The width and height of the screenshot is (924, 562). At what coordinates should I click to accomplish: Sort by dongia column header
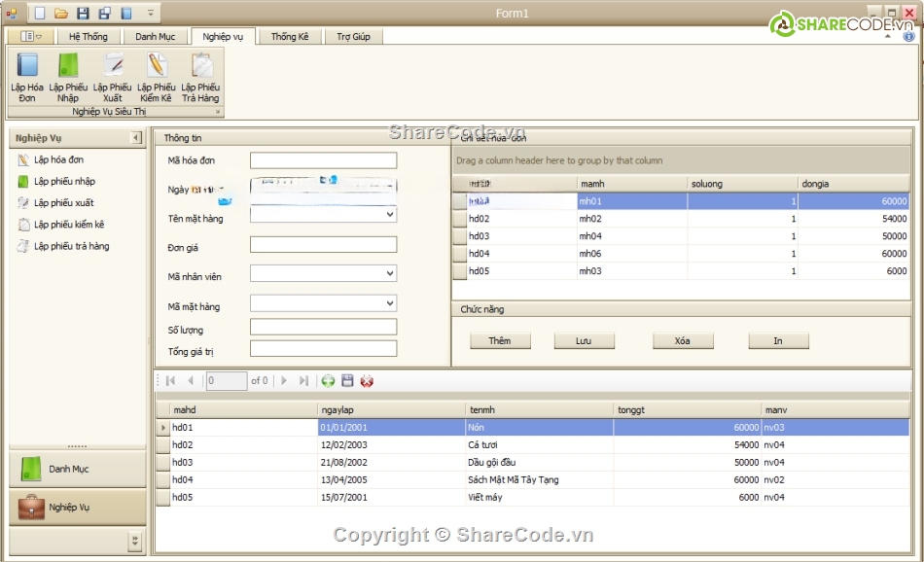(854, 184)
